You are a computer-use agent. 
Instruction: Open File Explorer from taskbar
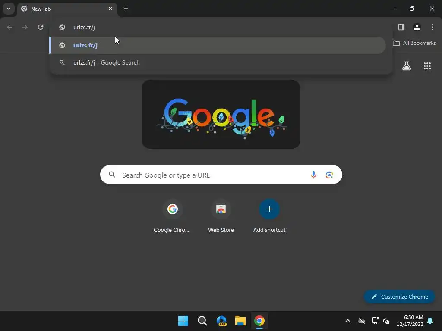pyautogui.click(x=240, y=321)
